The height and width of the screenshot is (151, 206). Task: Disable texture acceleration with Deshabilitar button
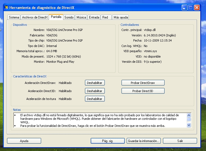click(95, 99)
